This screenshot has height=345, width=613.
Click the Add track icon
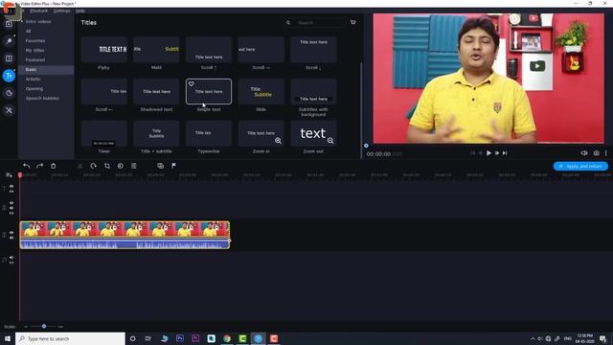tap(9, 175)
